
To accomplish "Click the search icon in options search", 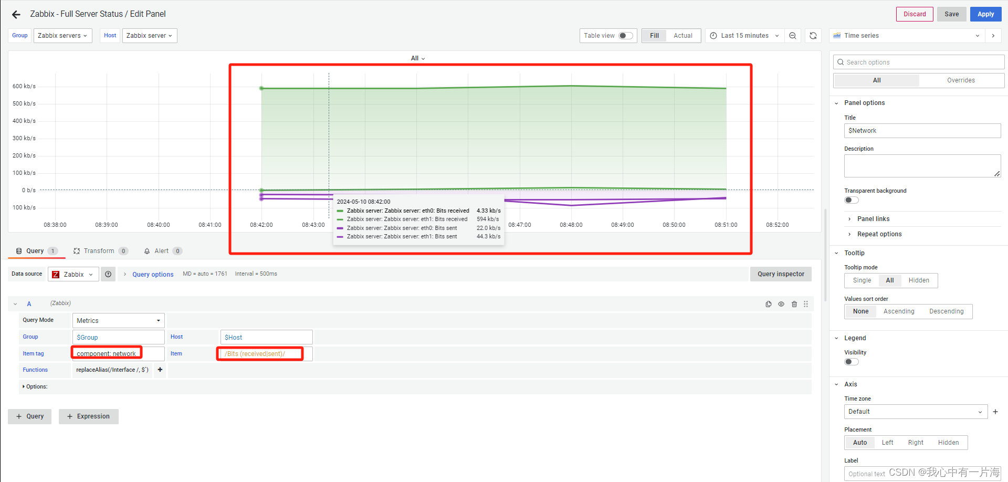I will (841, 62).
